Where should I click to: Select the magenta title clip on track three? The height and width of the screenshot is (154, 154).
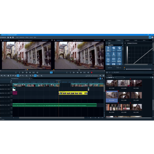[x=15, y=93]
